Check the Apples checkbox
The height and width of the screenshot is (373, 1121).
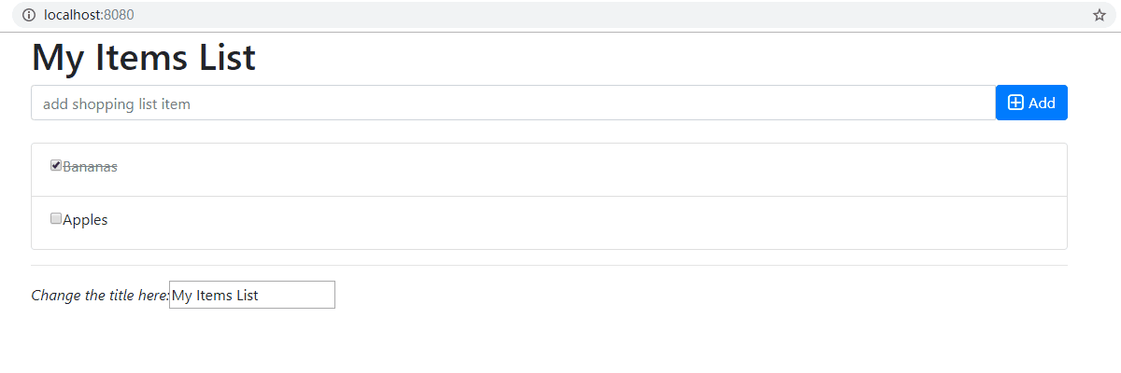click(56, 219)
